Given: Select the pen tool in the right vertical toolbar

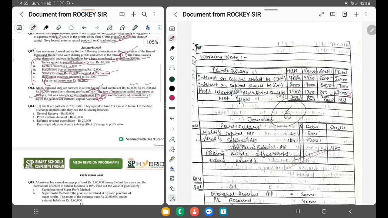Looking at the screenshot, I should point(172,38).
